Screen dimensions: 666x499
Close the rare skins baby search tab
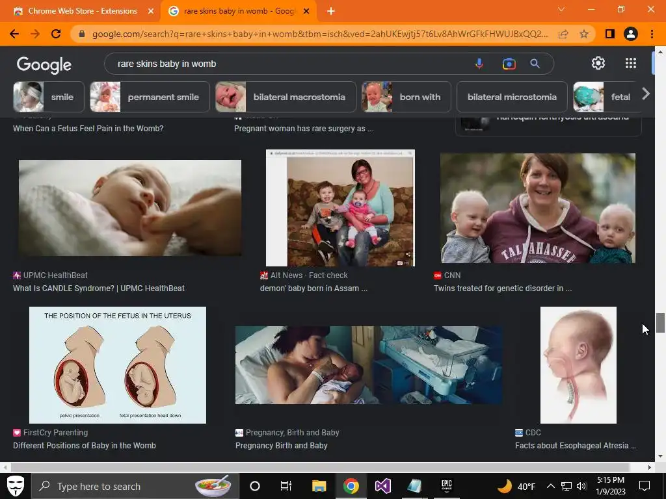point(306,11)
